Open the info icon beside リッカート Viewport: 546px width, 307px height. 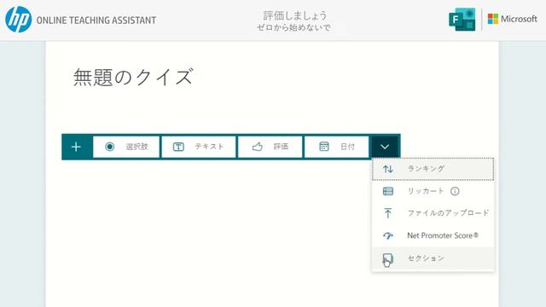(x=455, y=191)
